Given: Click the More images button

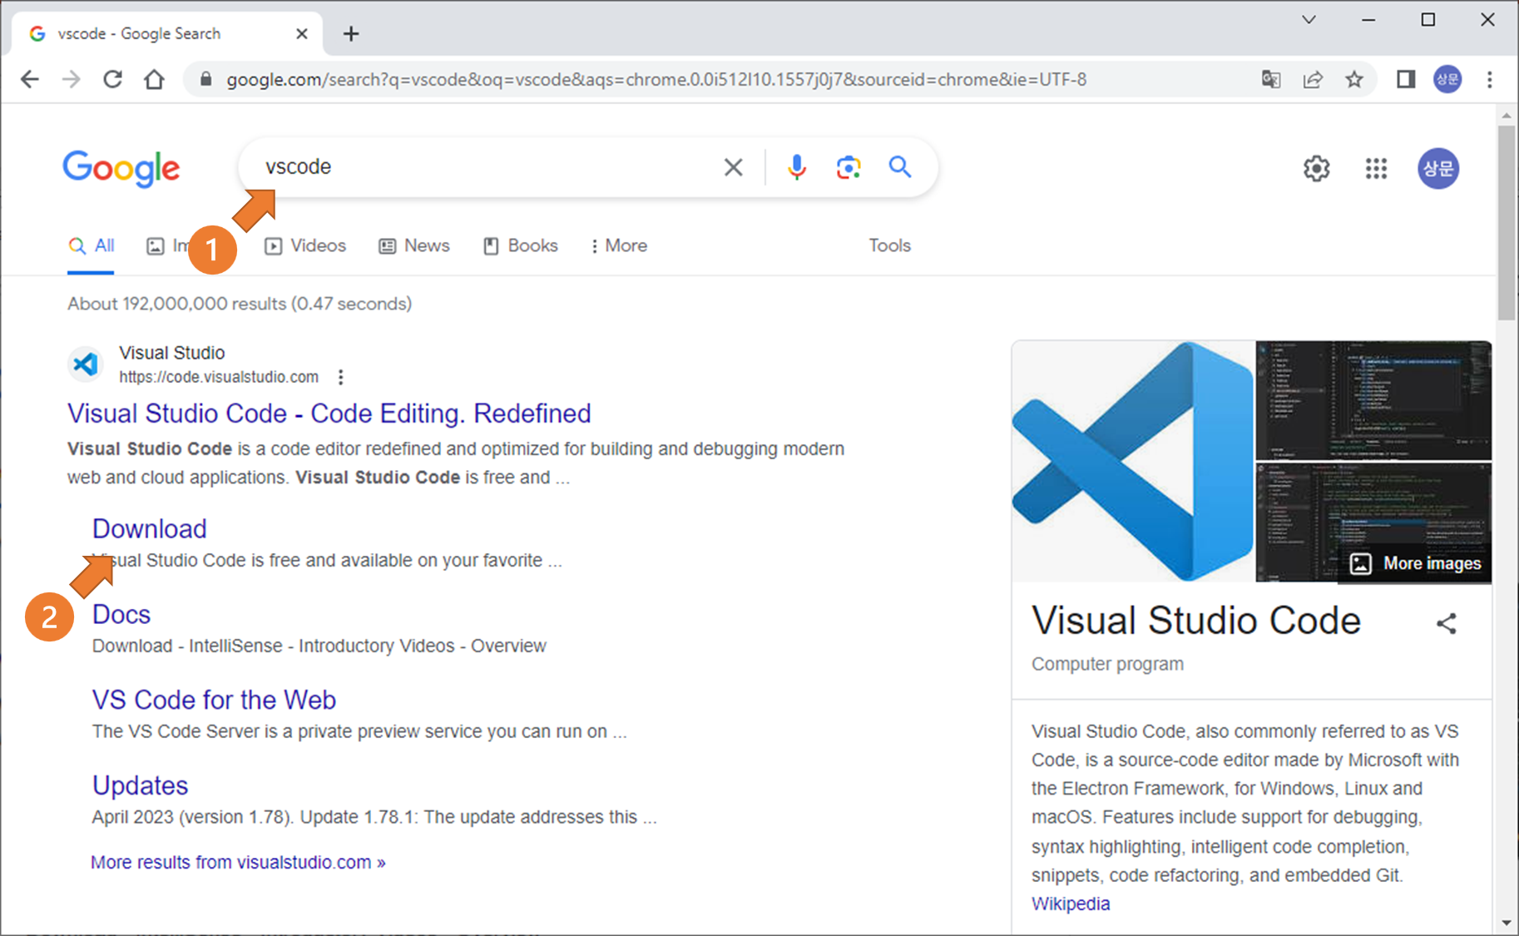Looking at the screenshot, I should point(1416,564).
